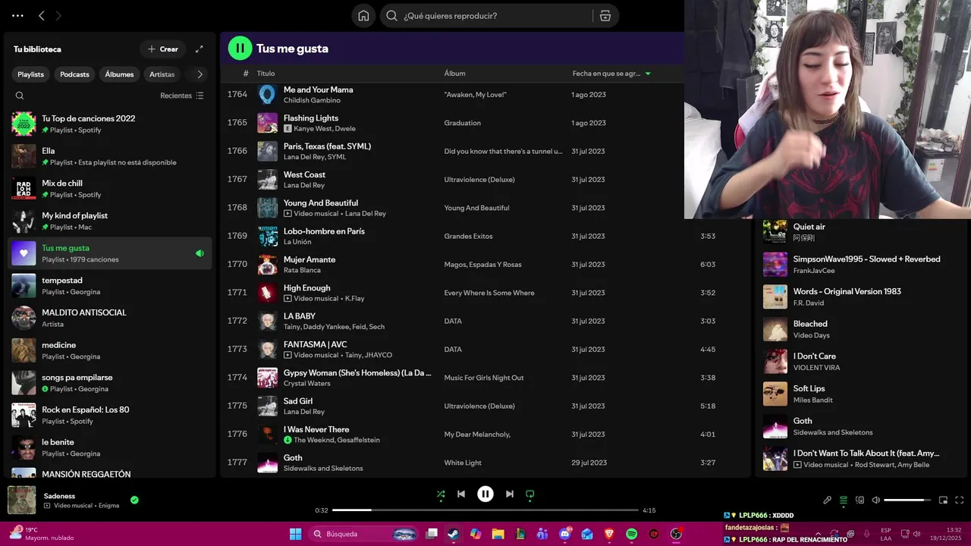Open the 'Every Where Is Some Where' album link
971x546 pixels.
click(489, 293)
